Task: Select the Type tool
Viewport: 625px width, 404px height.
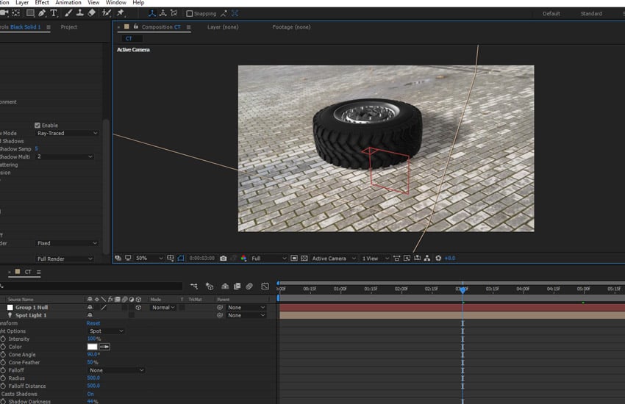Action: [54, 13]
